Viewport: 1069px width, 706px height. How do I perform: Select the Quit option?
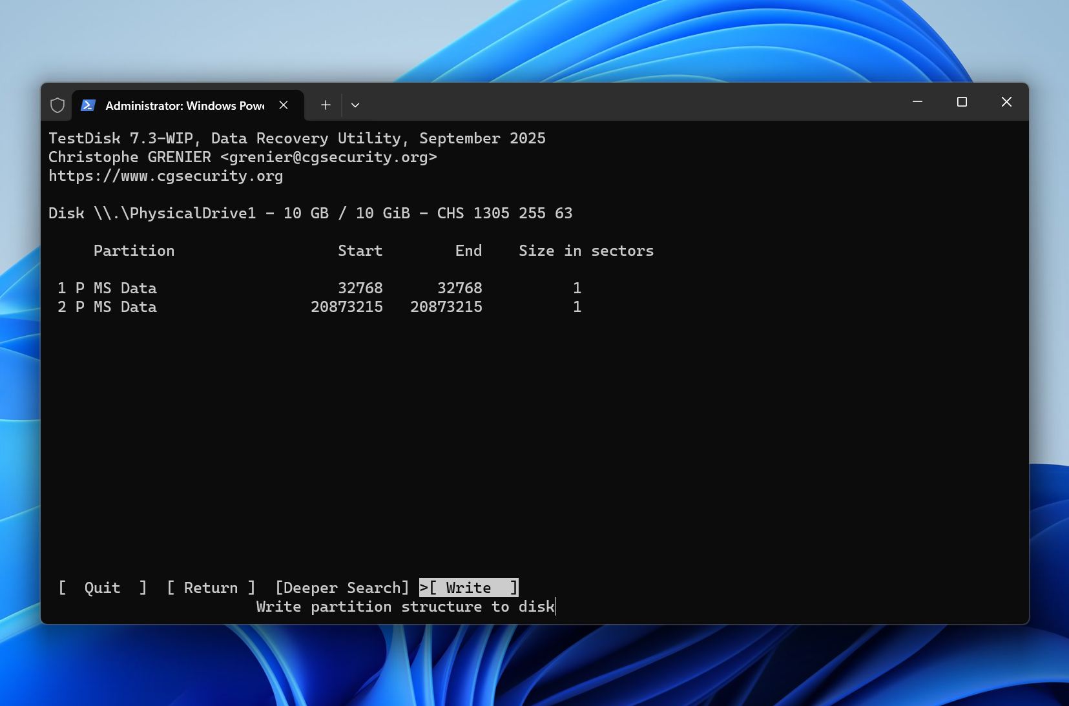pyautogui.click(x=103, y=588)
